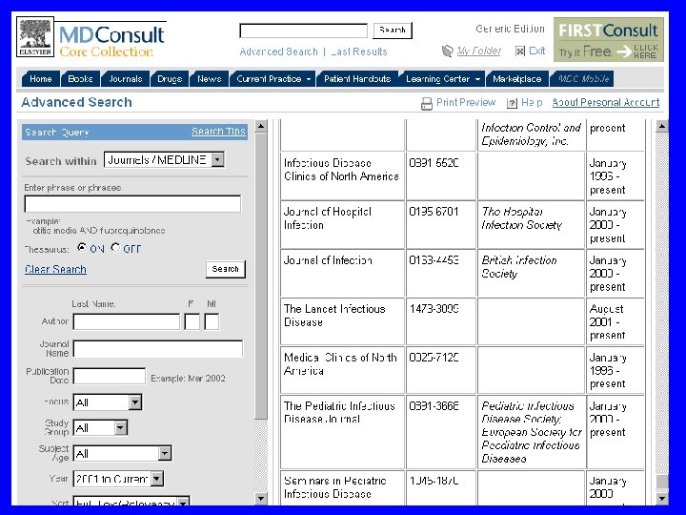686x515 pixels.
Task: Select Thesaurus OFF radio button
Action: pos(115,248)
